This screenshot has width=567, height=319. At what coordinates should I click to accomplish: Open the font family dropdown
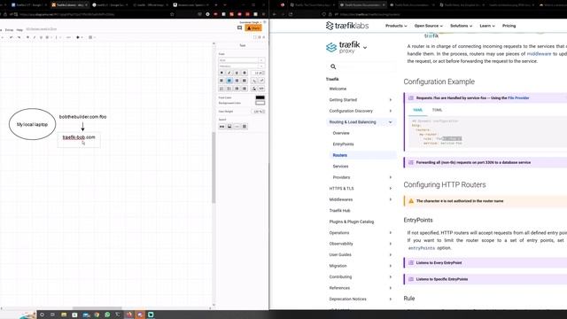[242, 60]
